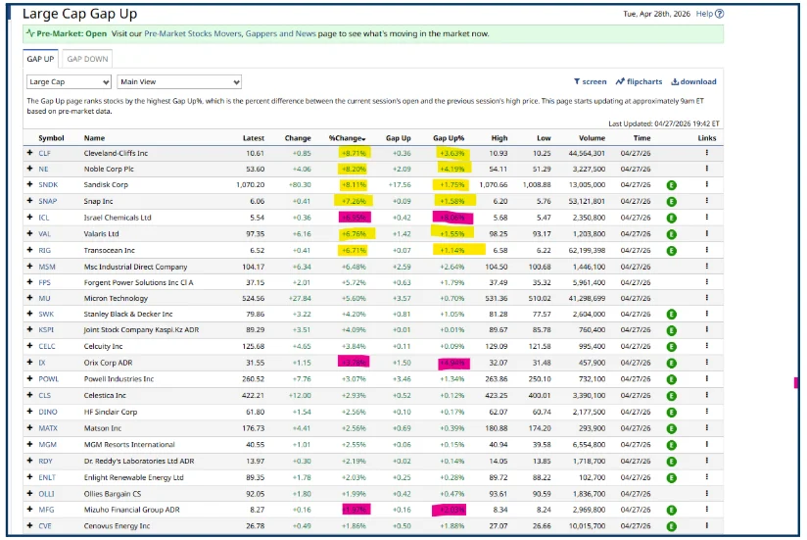Open the Main View dropdown
The image size is (807, 540).
tap(179, 82)
